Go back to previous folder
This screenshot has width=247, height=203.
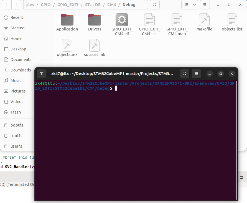(x=7, y=5)
